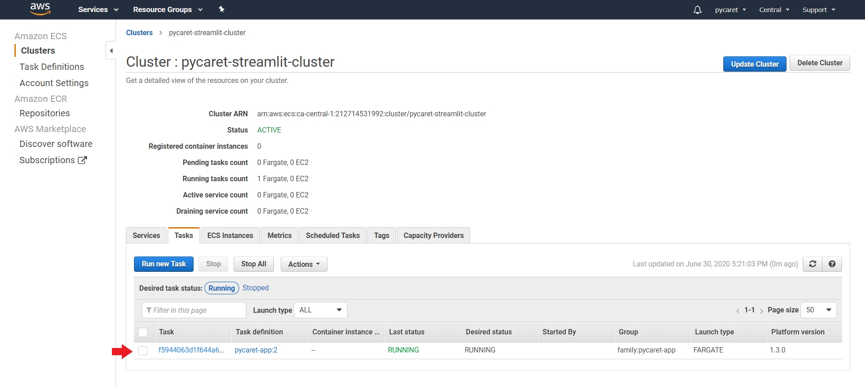Select the checkbox for task f5944063d1f644a6
Viewport: 865px width, 389px height.
point(143,351)
